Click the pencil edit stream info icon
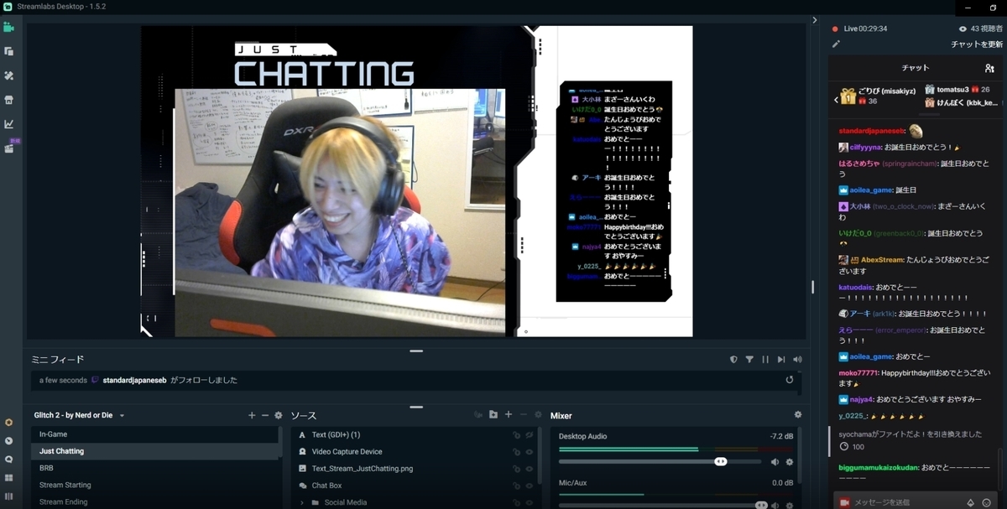The height and width of the screenshot is (509, 1007). (x=836, y=44)
